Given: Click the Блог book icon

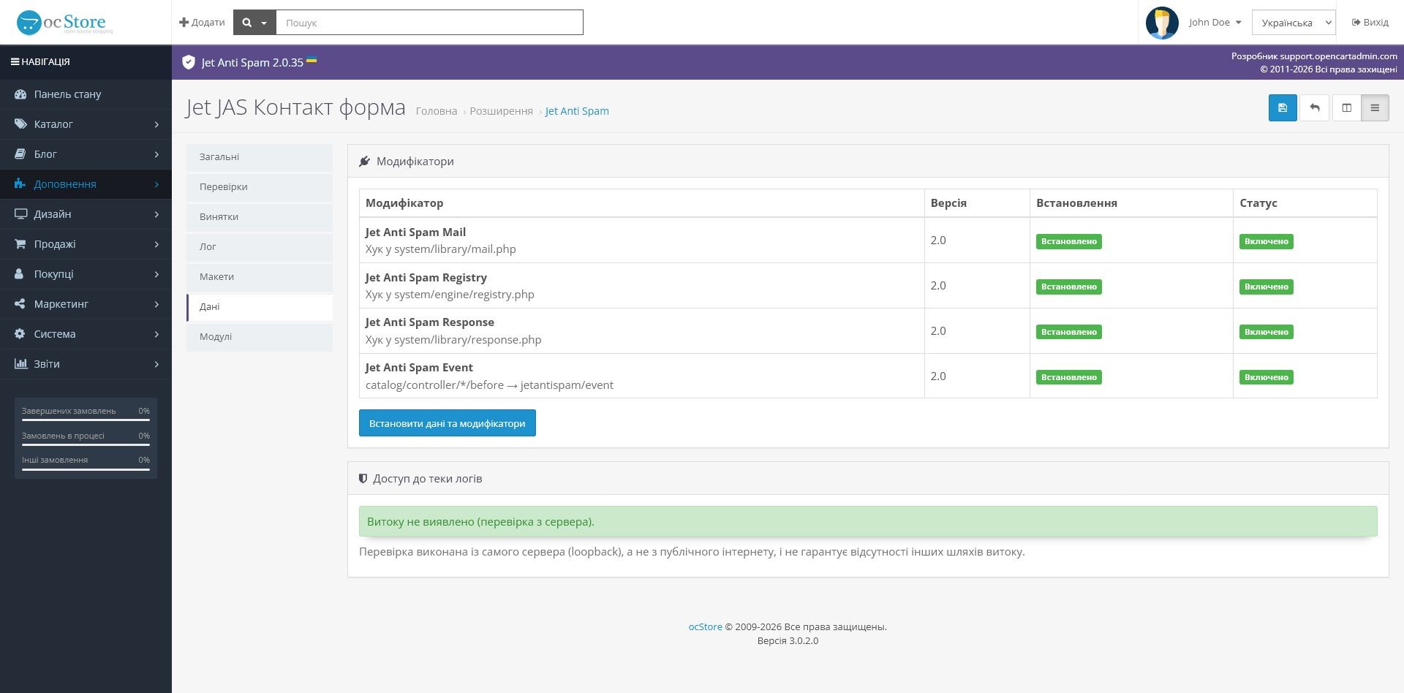Looking at the screenshot, I should tap(20, 154).
